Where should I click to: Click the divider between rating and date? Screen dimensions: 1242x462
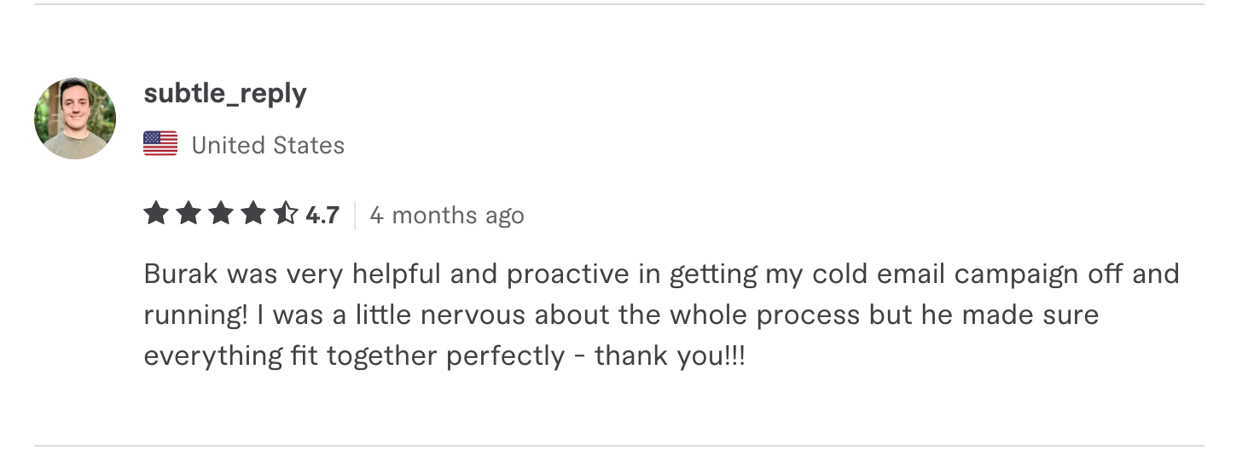click(x=354, y=216)
